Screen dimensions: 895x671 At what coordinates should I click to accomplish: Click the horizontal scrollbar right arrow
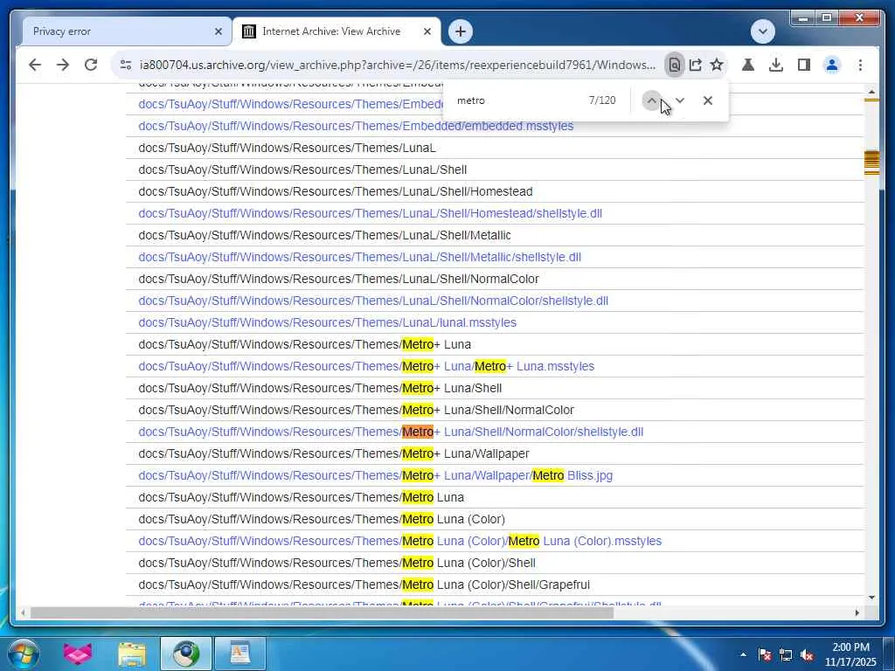(857, 612)
